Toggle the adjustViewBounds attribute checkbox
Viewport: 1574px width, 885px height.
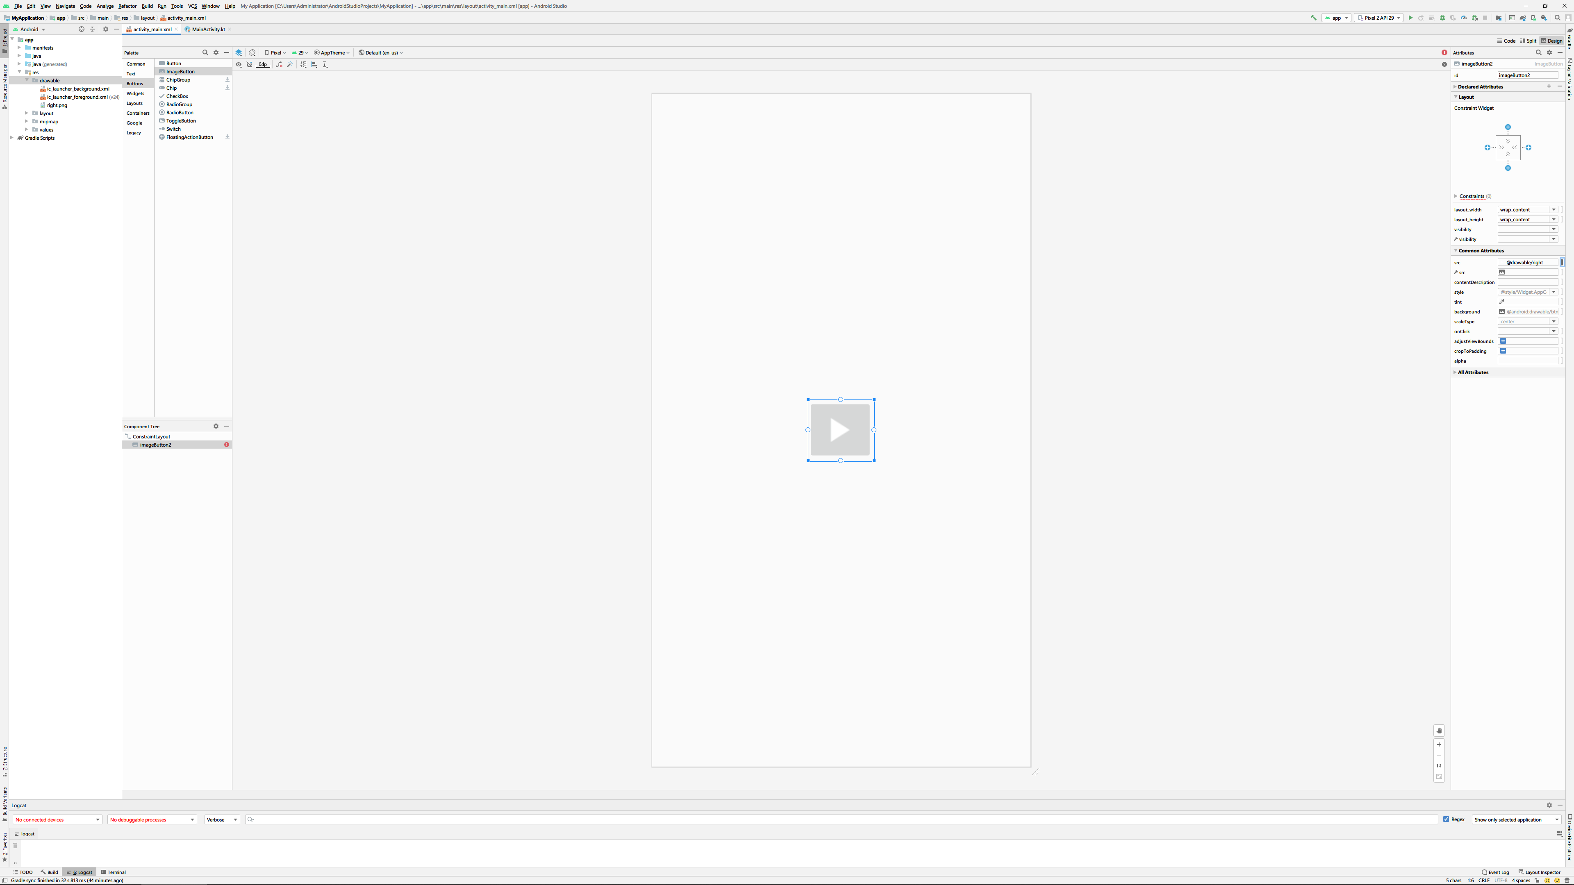coord(1503,341)
